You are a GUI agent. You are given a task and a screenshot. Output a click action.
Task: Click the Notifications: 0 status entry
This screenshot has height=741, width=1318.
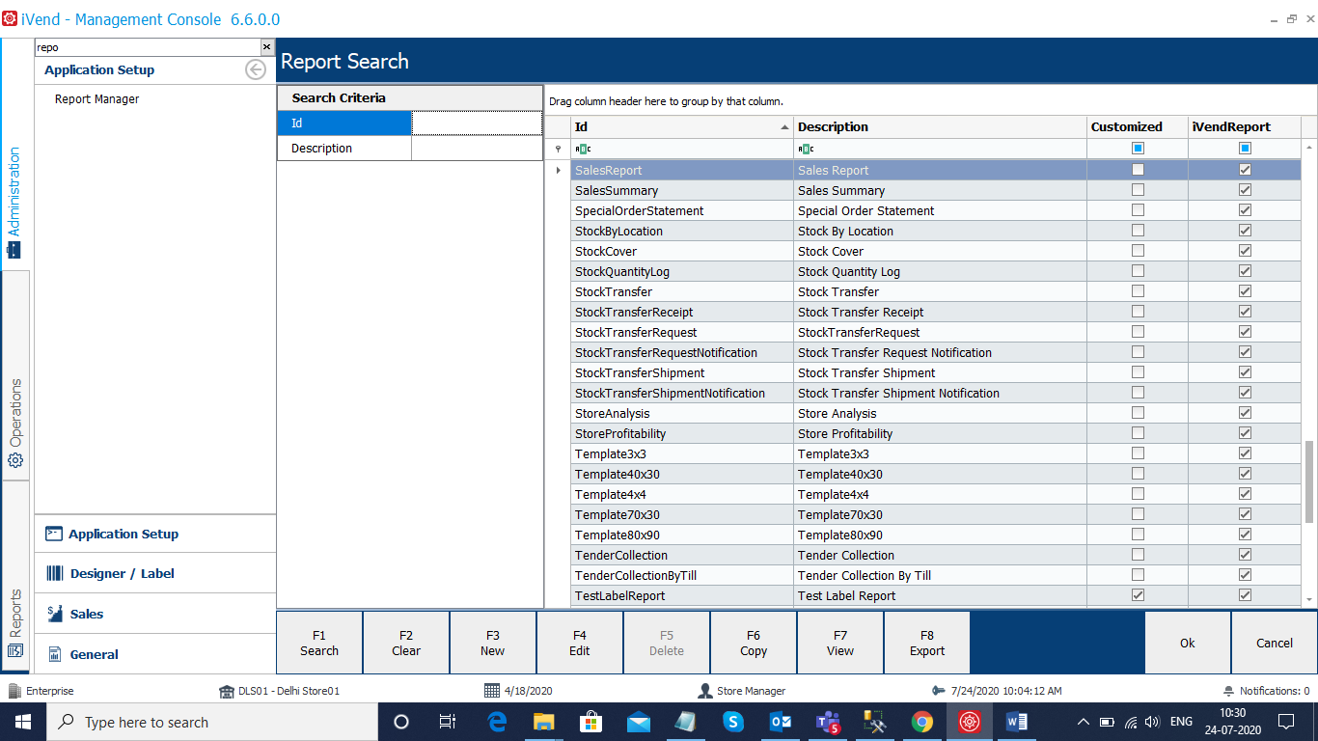pos(1266,691)
